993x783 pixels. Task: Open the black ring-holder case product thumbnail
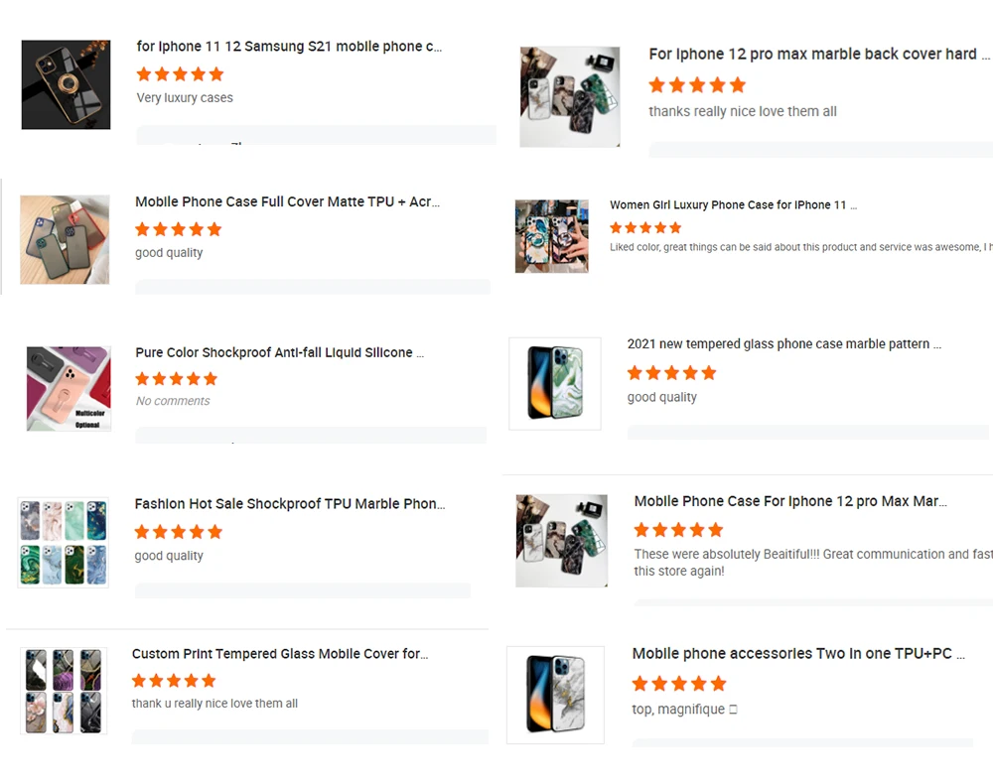66,85
